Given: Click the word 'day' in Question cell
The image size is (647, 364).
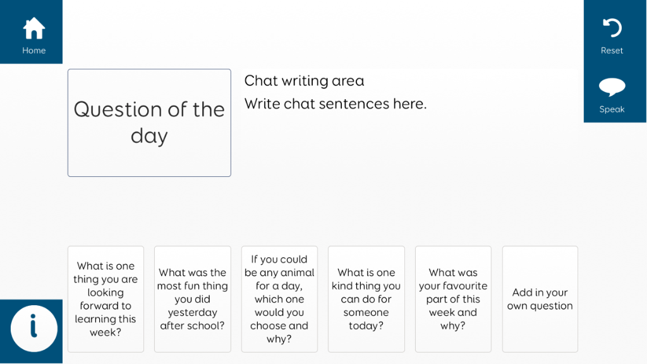Looking at the screenshot, I should (x=149, y=136).
